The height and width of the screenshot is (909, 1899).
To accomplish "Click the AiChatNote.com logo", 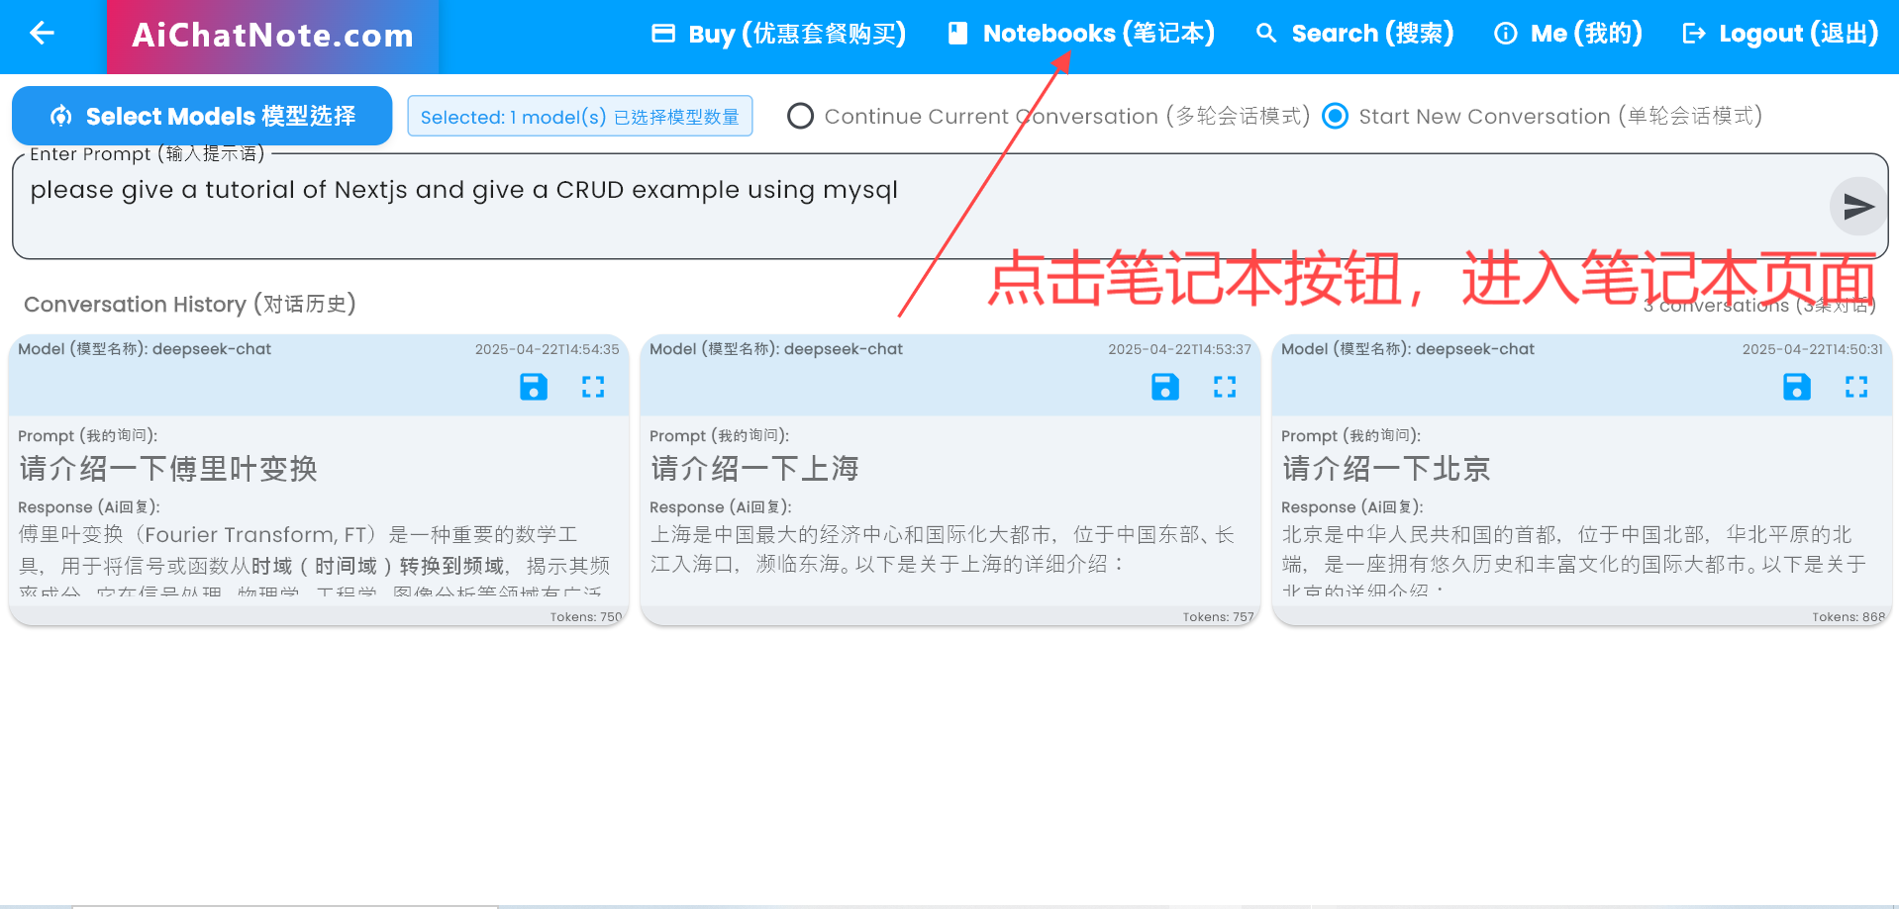I will pos(272,37).
